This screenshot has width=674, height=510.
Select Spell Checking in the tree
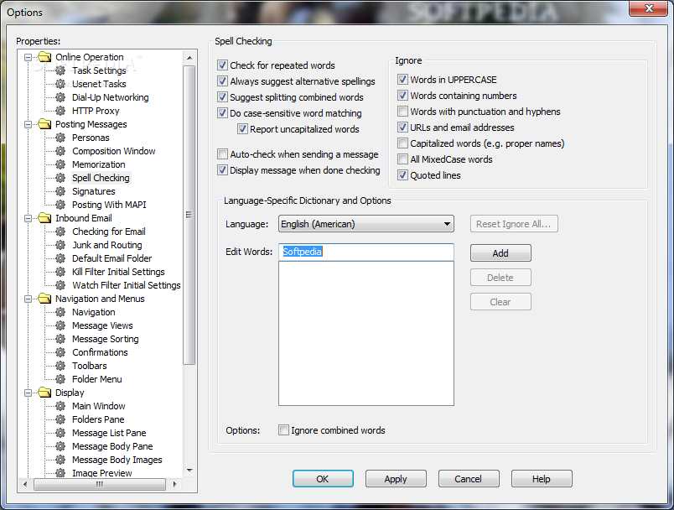[101, 178]
